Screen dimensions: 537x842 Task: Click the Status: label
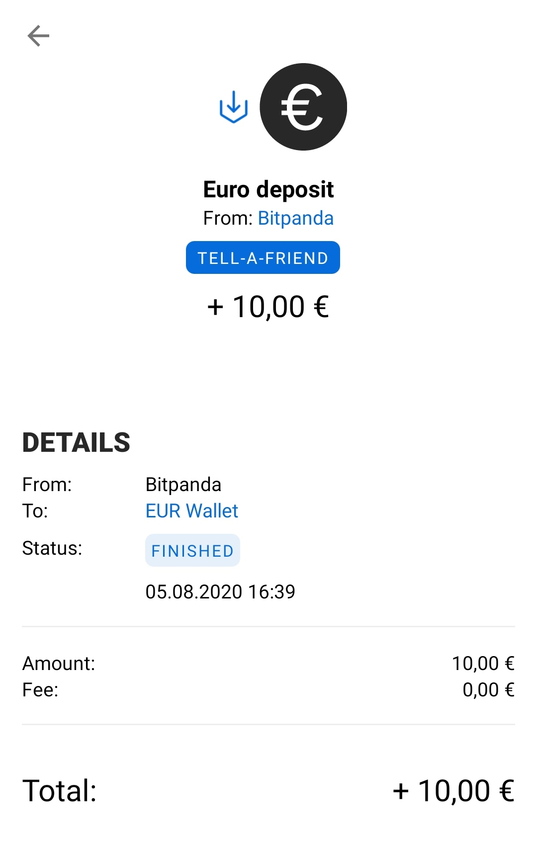(x=52, y=548)
